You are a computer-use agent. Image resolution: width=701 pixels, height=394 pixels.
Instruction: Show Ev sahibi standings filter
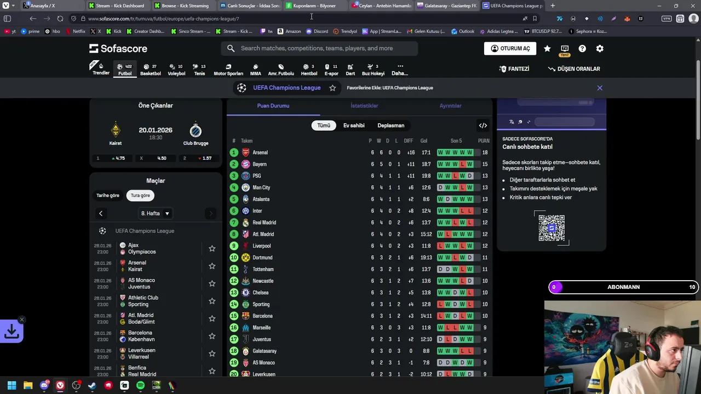354,125
